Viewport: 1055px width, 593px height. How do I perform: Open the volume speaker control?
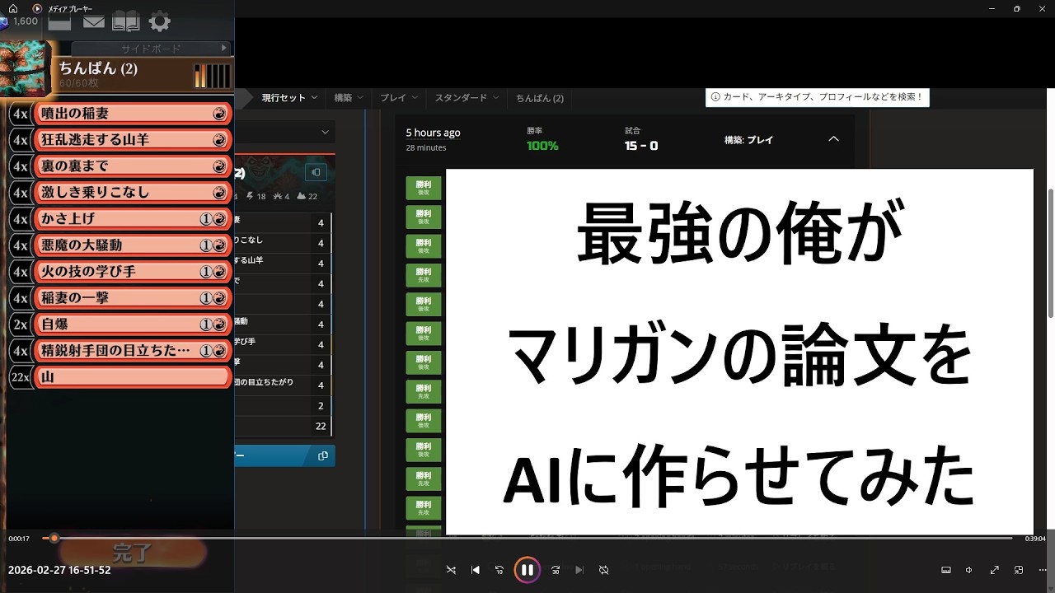969,570
